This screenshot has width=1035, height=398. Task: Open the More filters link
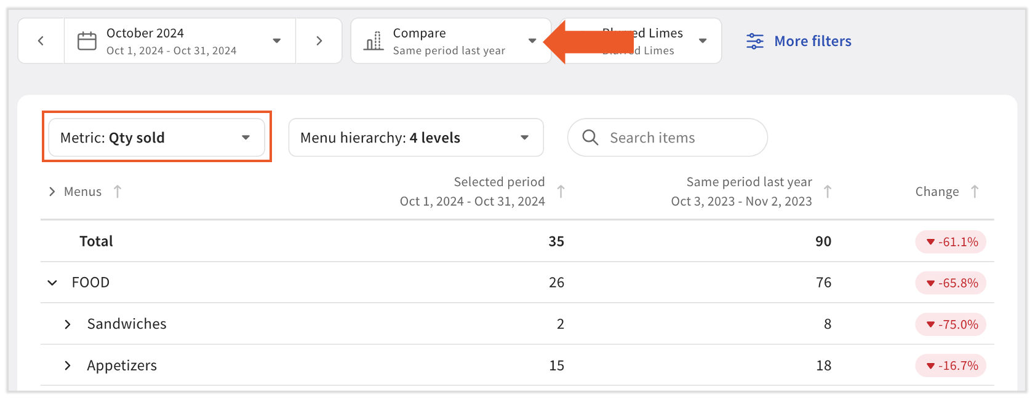[812, 41]
